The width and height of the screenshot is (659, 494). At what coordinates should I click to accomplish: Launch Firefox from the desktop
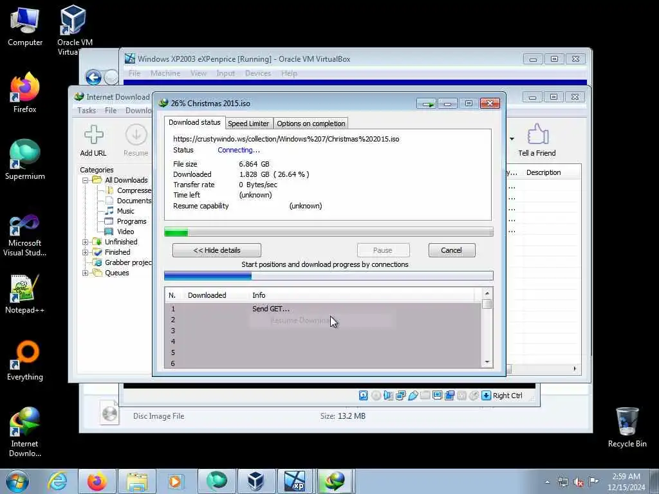pos(25,93)
